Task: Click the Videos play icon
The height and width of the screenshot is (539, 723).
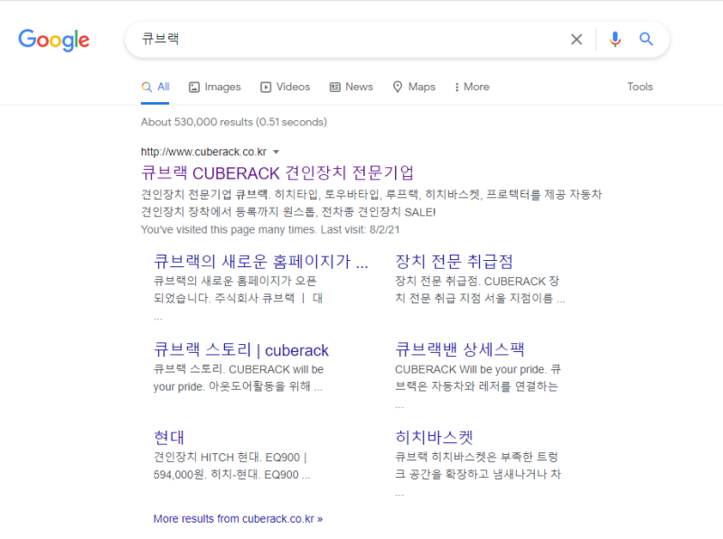Action: click(x=265, y=87)
